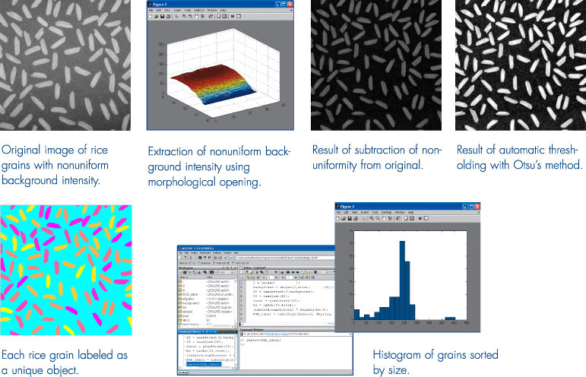Click dock arrow at Figure 1 menu bar end
The height and width of the screenshot is (377, 586).
click(291, 11)
